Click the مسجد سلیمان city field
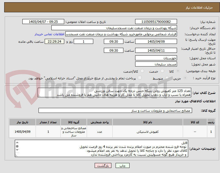 [x=156, y=64]
